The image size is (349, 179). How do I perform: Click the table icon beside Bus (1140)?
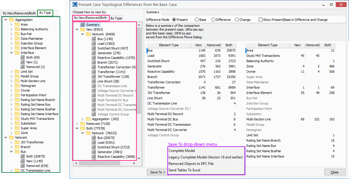(94, 39)
